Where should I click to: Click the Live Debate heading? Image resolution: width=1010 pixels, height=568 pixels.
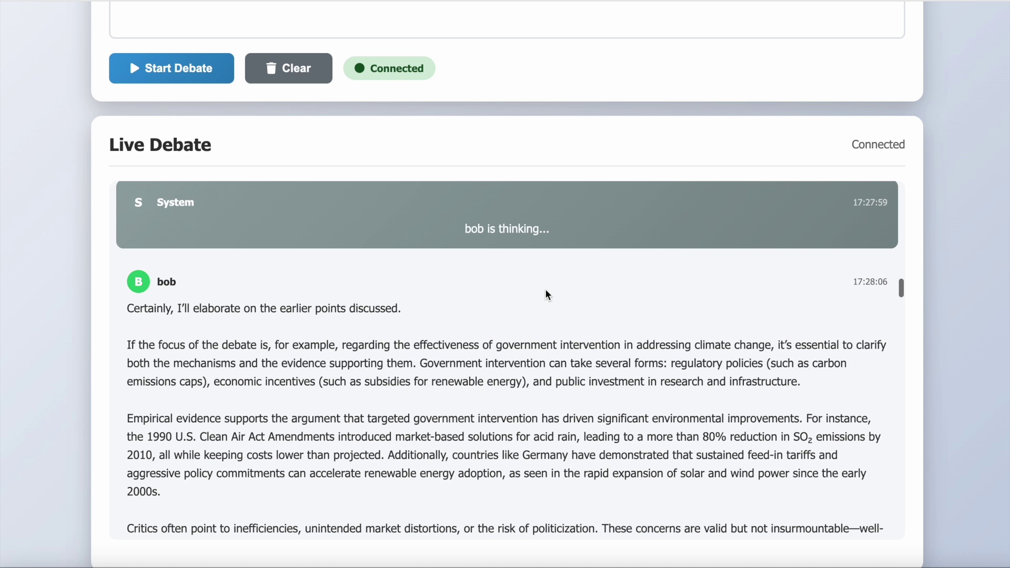click(160, 145)
